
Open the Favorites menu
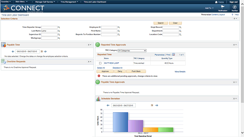[x=6, y=2]
